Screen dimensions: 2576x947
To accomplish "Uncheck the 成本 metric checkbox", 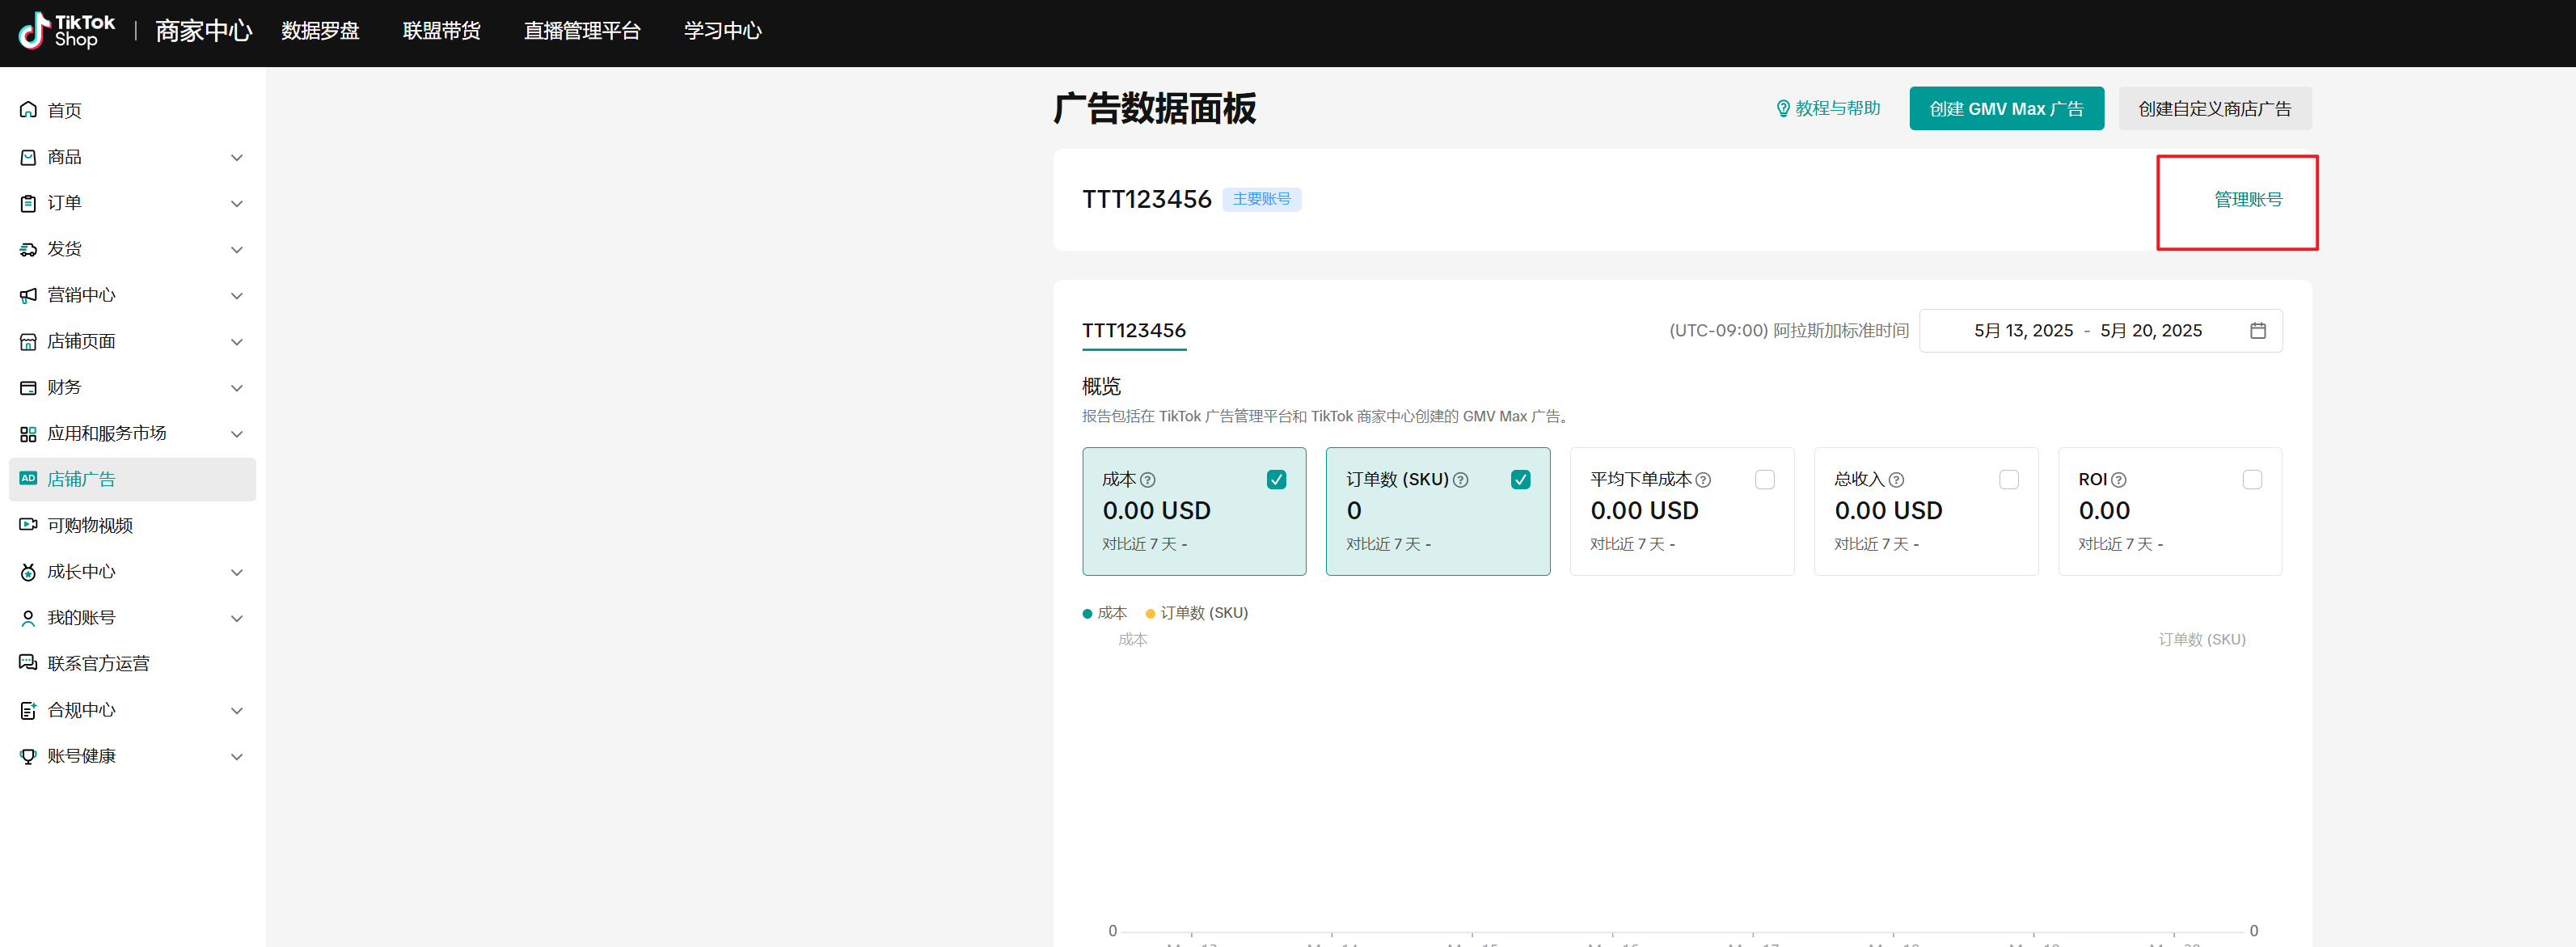I will point(1276,479).
